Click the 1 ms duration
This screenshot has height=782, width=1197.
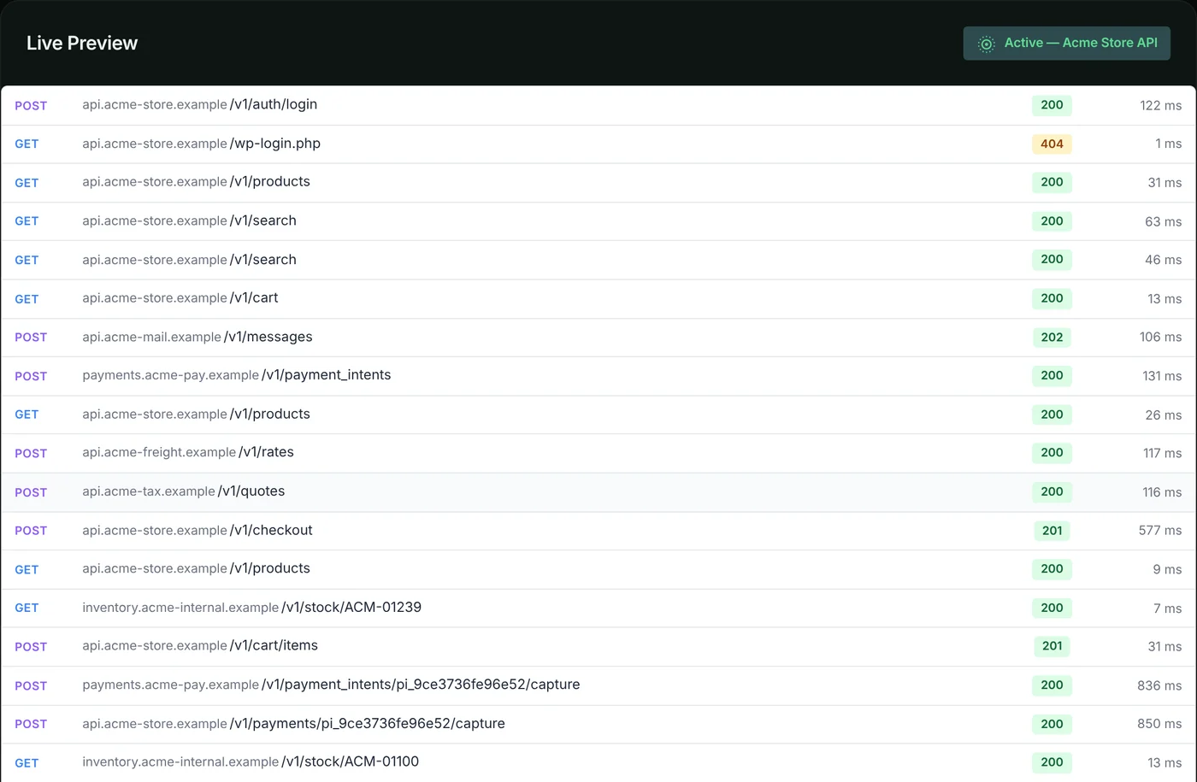[1169, 144]
